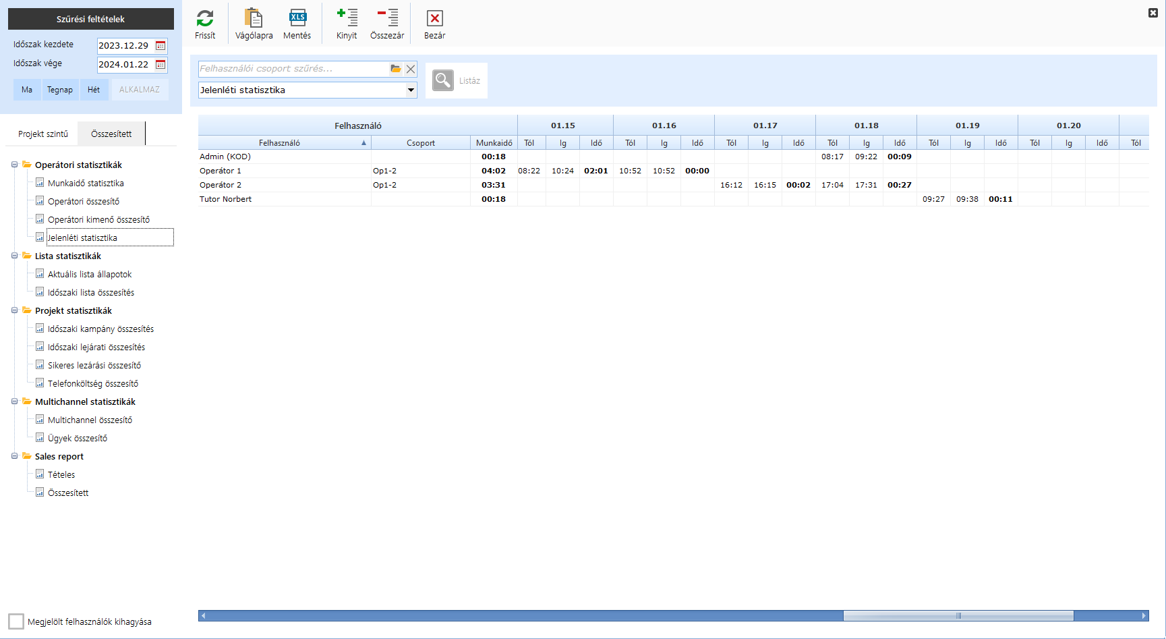Switch to the Projekt szintű tab

(43, 134)
